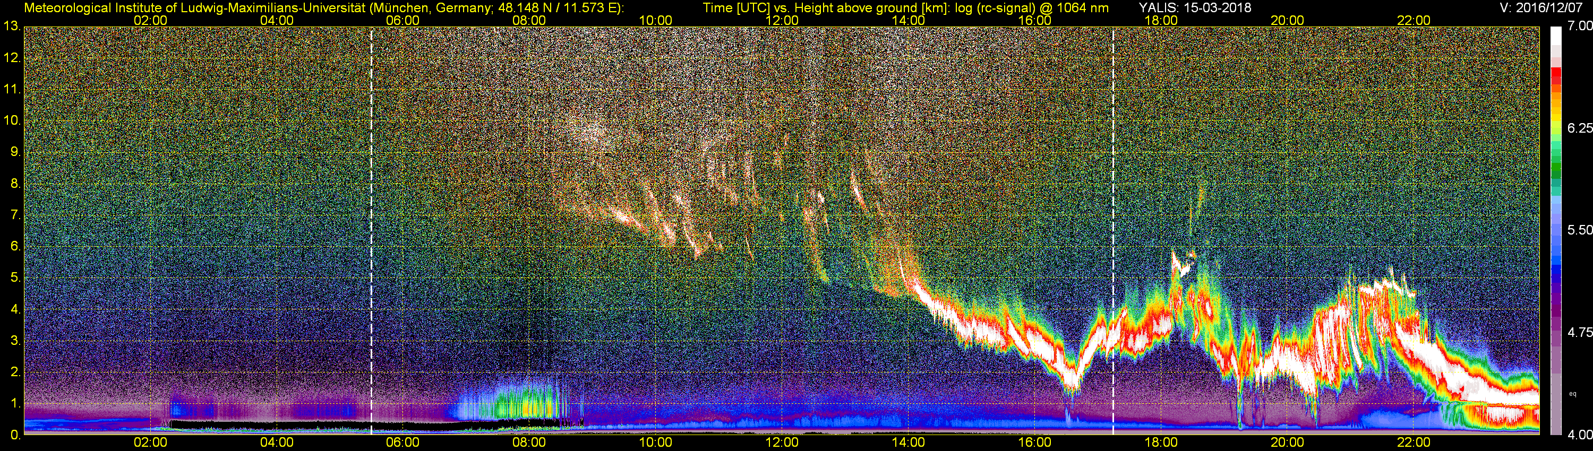
Task: Click the 5.50 value on the color scale
Action: pos(1579,230)
